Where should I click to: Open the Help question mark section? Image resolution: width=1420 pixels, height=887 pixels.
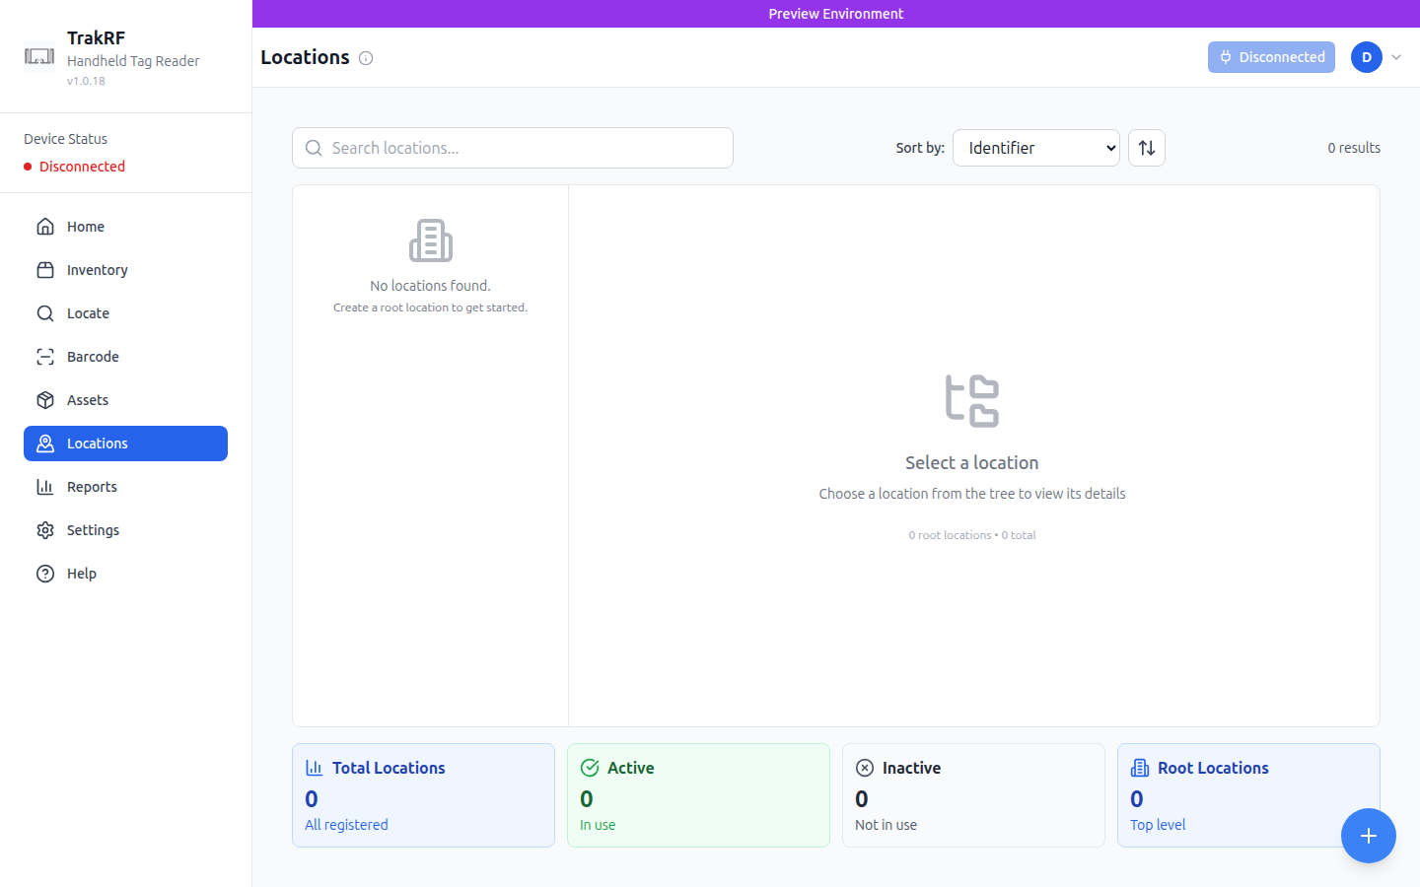[x=81, y=573]
